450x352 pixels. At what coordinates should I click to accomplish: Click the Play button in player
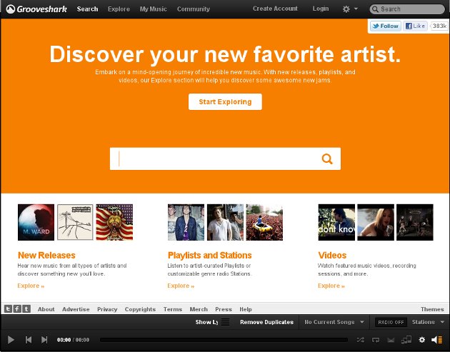(11, 340)
